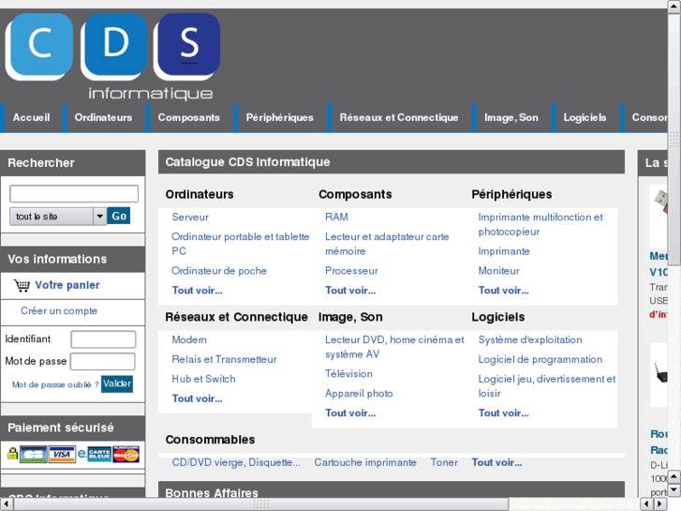Click the vertical scrollbar thumb
The height and width of the screenshot is (511, 681).
[x=674, y=139]
